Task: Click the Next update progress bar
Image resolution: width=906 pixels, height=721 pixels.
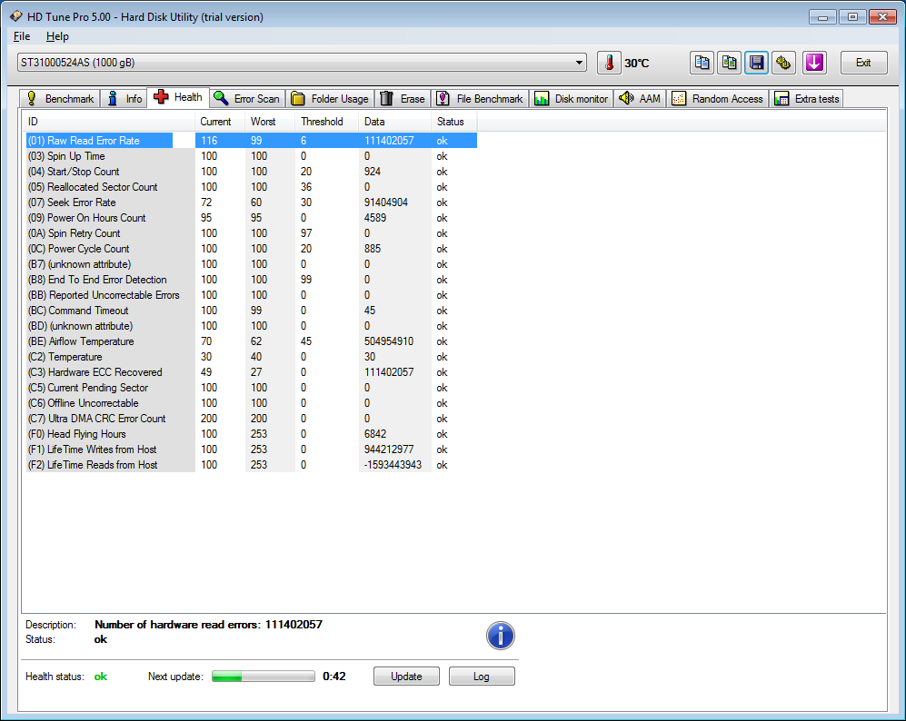Action: click(264, 677)
